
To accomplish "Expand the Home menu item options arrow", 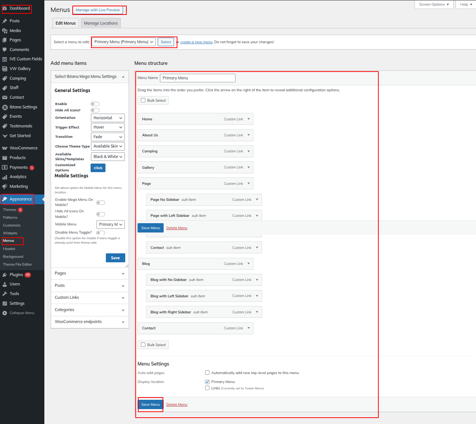I will point(249,119).
